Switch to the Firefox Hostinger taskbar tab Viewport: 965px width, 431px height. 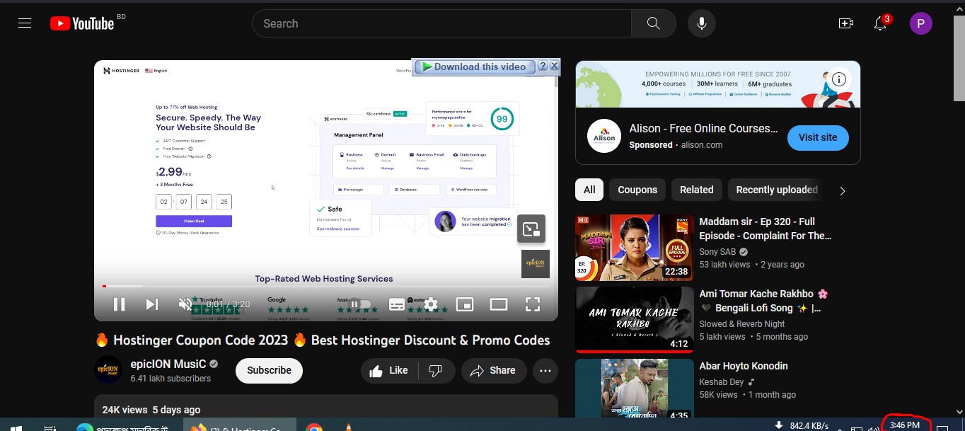[241, 426]
